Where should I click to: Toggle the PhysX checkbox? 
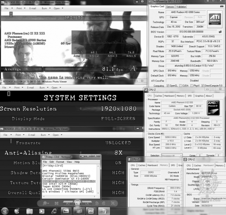pos(191,86)
